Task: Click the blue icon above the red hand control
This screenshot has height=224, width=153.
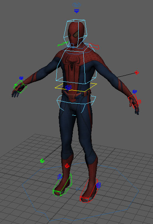Action: [x=135, y=91]
